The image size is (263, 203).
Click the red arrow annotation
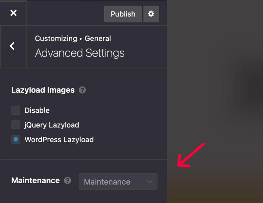point(190,155)
